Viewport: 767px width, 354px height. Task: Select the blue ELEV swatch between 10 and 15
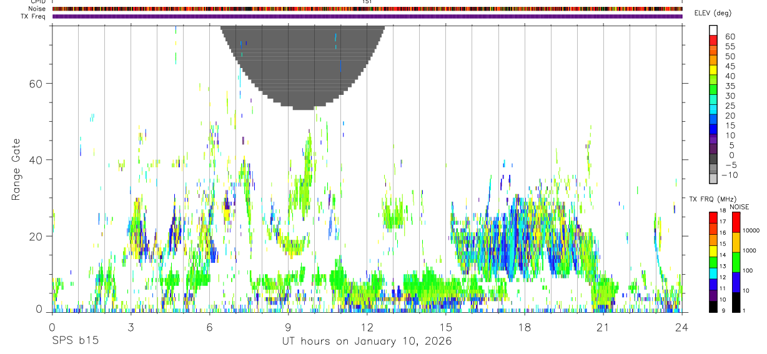pyautogui.click(x=713, y=130)
